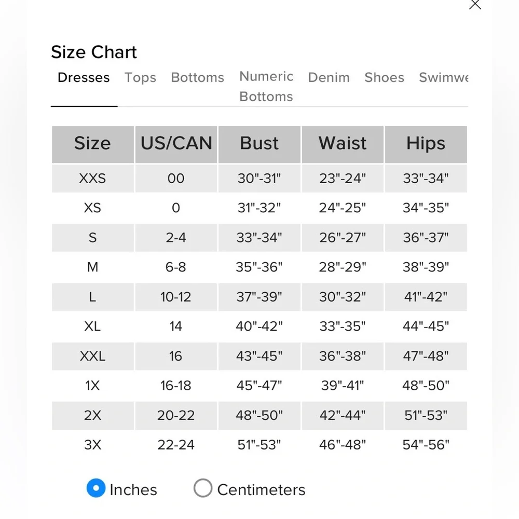This screenshot has width=519, height=519.
Task: Click the 3X size row label
Action: 93,445
